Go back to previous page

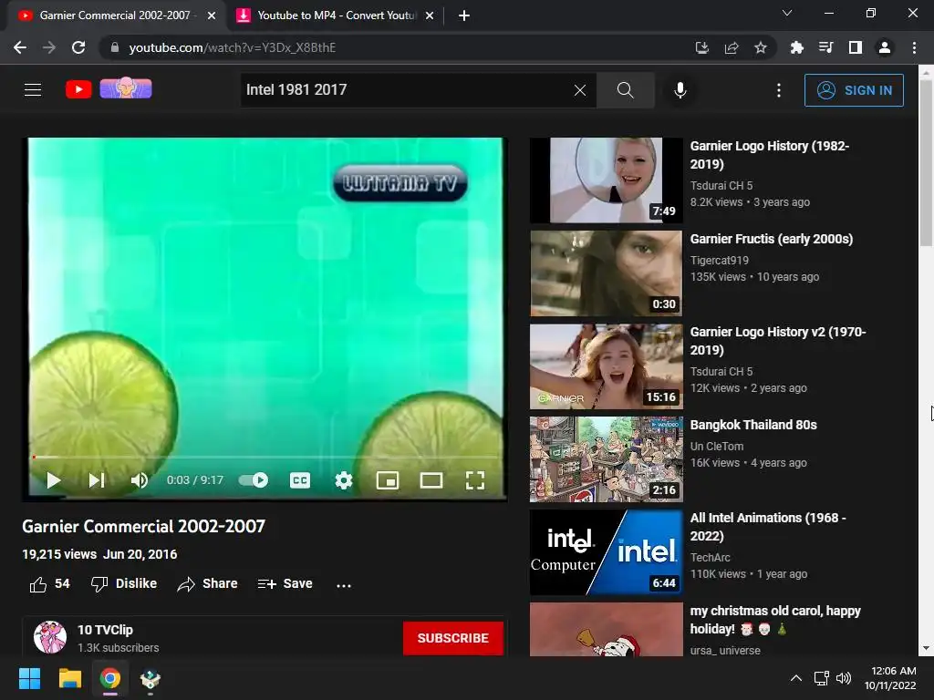coord(20,47)
